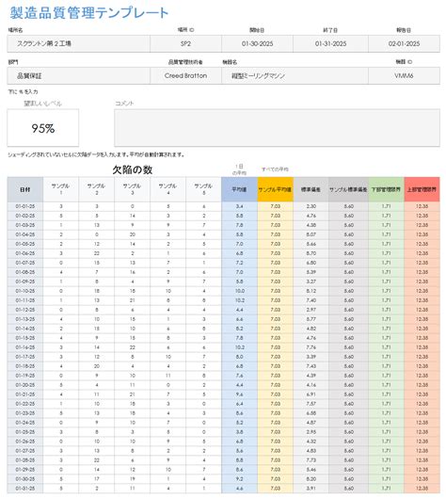Select the date cell 01-03-25
The image size is (446, 499).
[x=25, y=225]
